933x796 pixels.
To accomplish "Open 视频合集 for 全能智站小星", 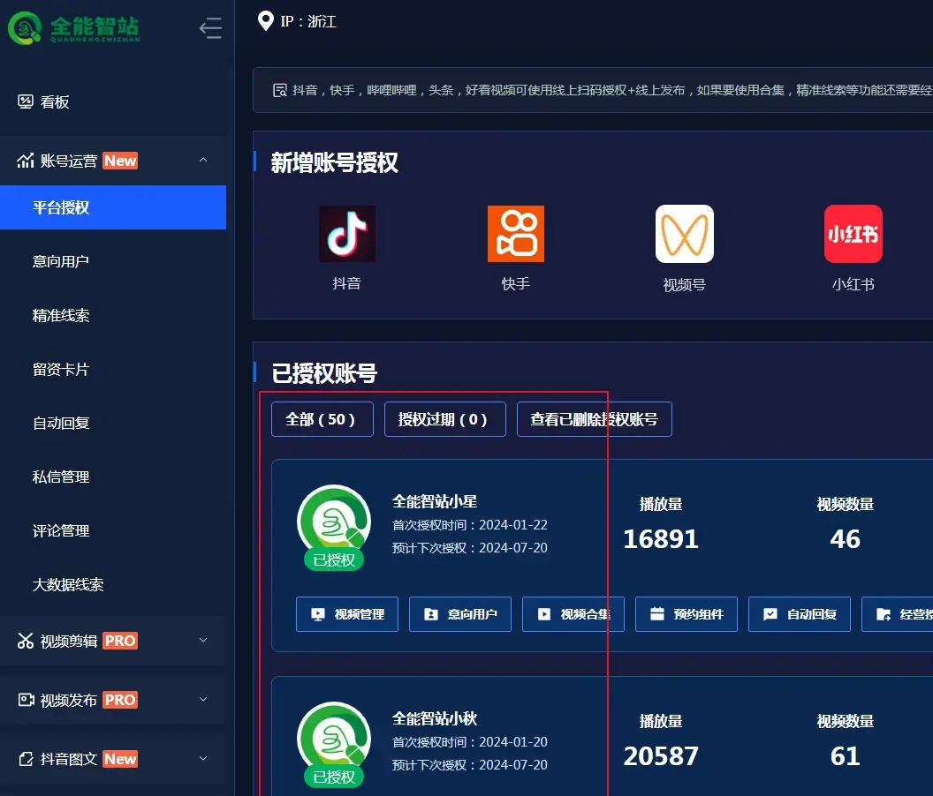I will pyautogui.click(x=573, y=614).
